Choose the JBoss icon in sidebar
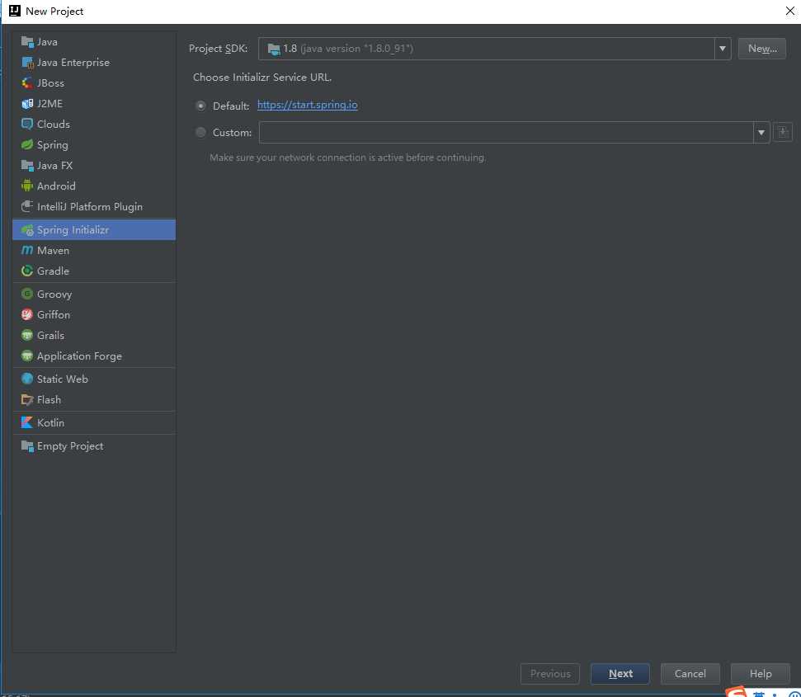Image resolution: width=801 pixels, height=697 pixels. (x=27, y=82)
